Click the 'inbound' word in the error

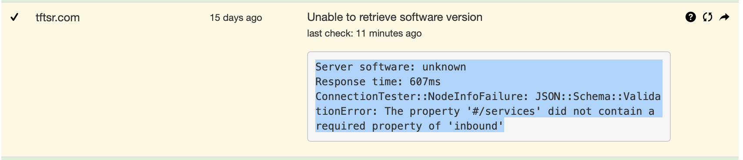click(475, 126)
